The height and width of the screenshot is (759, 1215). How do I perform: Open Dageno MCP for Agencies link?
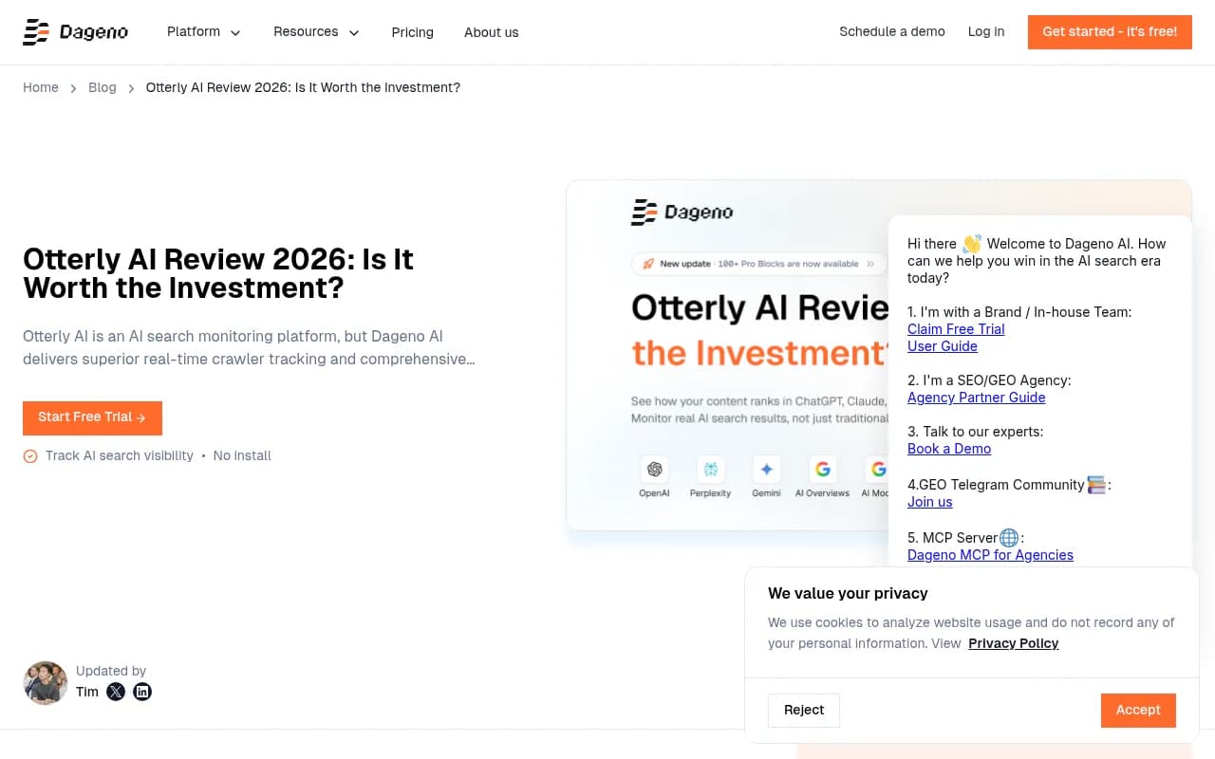pyautogui.click(x=990, y=555)
